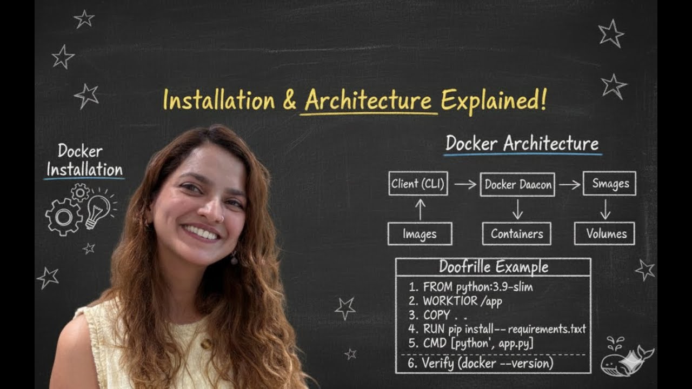Select the 'Volumes' box
Screen dimensions: 692x389
click(x=604, y=234)
